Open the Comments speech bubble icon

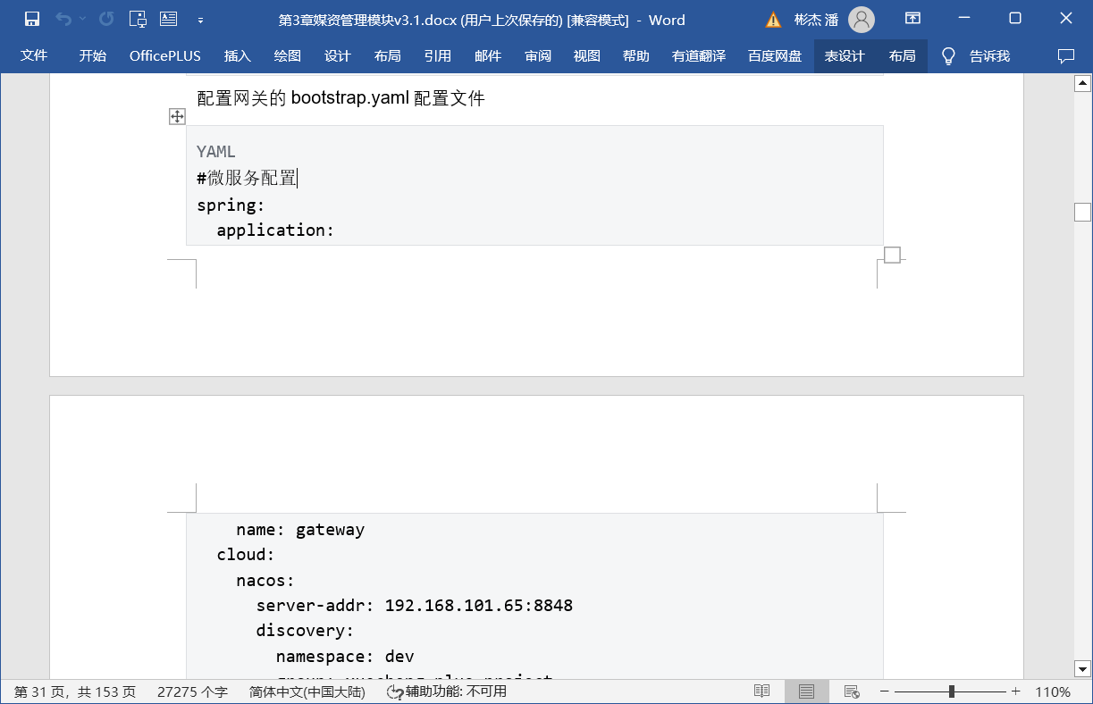click(x=1066, y=56)
